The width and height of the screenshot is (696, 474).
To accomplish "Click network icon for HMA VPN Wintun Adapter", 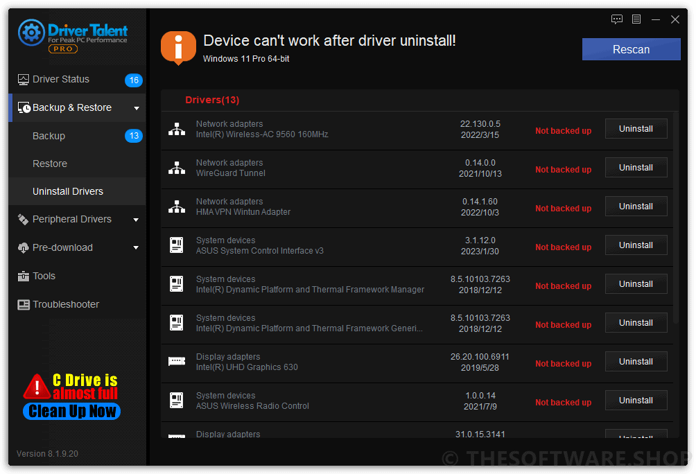I will click(x=177, y=207).
